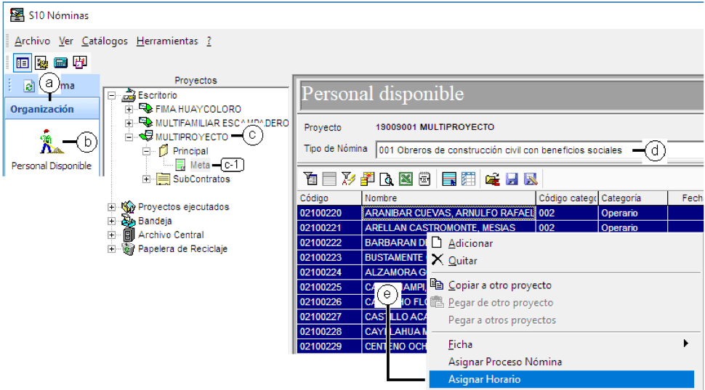Expand the FIMA HUAYCOLORO project node
The width and height of the screenshot is (705, 390).
pyautogui.click(x=129, y=109)
